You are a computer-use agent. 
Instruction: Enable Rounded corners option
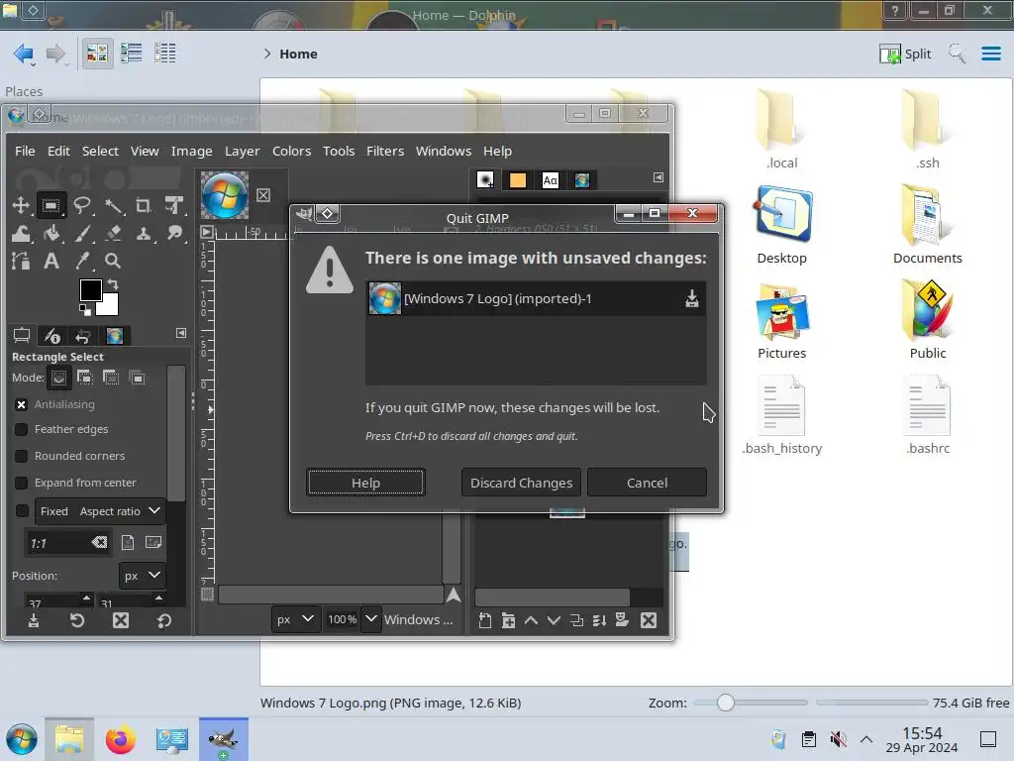22,456
